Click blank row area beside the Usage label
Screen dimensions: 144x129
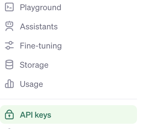(x=89, y=84)
